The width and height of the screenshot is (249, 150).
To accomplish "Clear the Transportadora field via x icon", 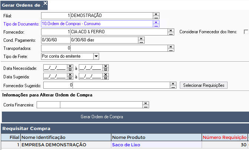I will point(171,47).
